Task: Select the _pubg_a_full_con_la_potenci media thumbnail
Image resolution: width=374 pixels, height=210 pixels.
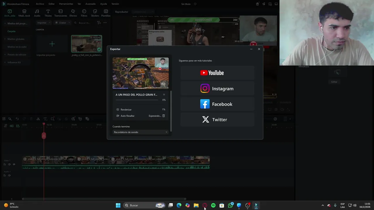Action: pos(86,44)
